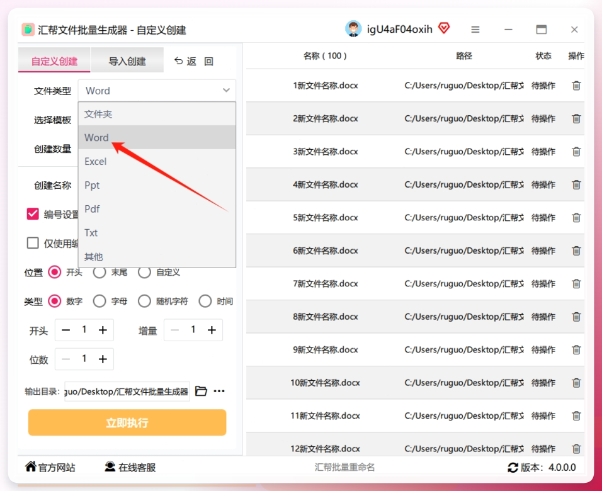Click path cell of 3新文件名称.docx
This screenshot has width=602, height=491.
[464, 152]
